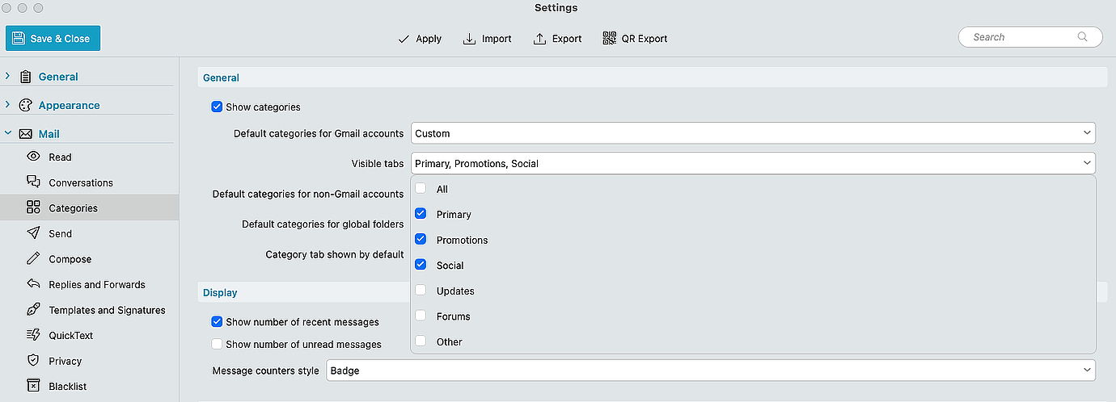Click the Export upload icon
1116x402 pixels.
pos(540,39)
